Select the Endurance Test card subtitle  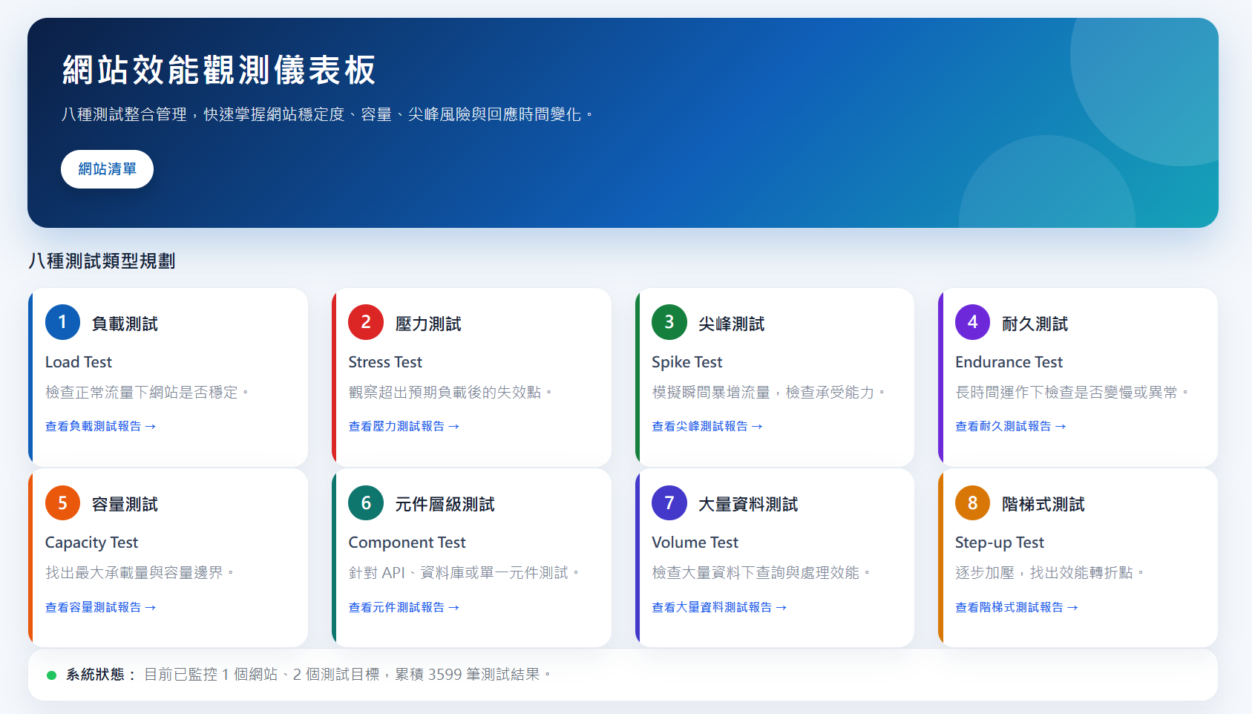(1009, 362)
